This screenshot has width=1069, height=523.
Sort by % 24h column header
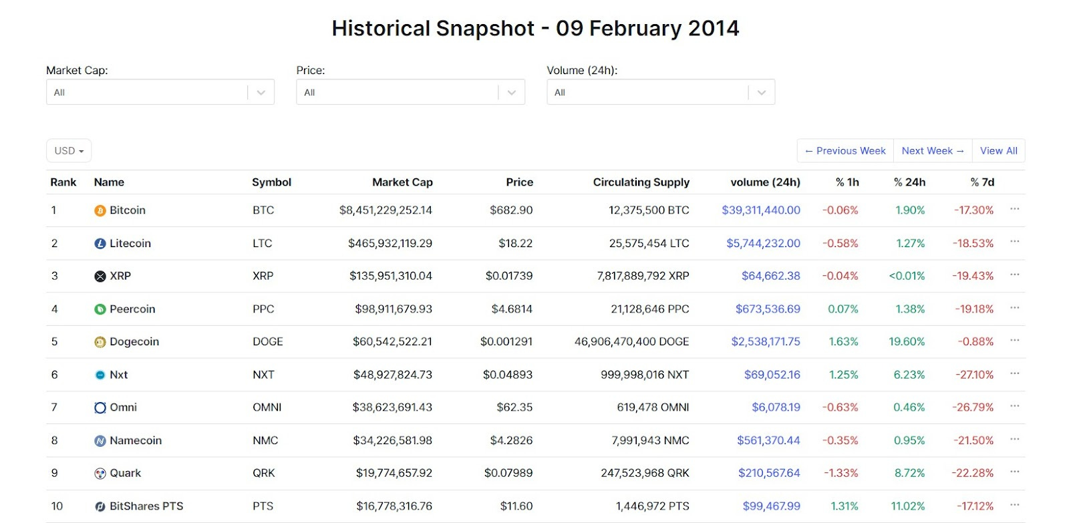click(909, 182)
